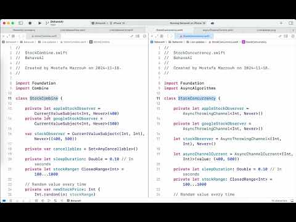
Task: Toggle the inspector panel button
Action: coord(291,23)
